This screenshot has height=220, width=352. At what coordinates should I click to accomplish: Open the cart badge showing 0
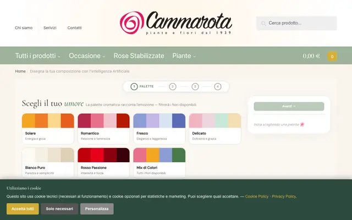(332, 57)
